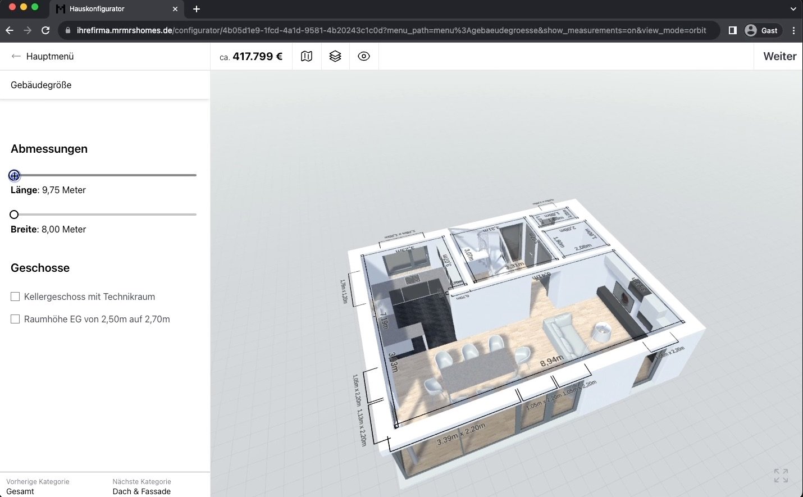Go to previous category Gesamt
The image size is (803, 497).
[21, 486]
